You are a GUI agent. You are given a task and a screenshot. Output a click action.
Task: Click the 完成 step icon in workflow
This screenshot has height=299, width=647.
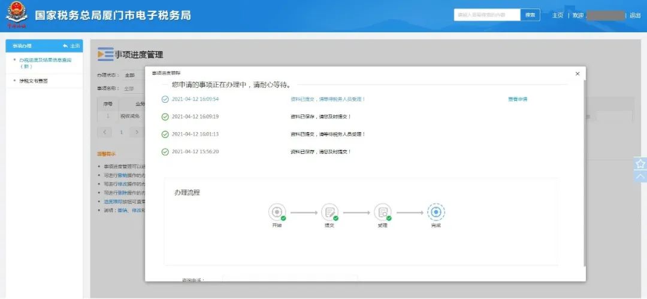(436, 212)
